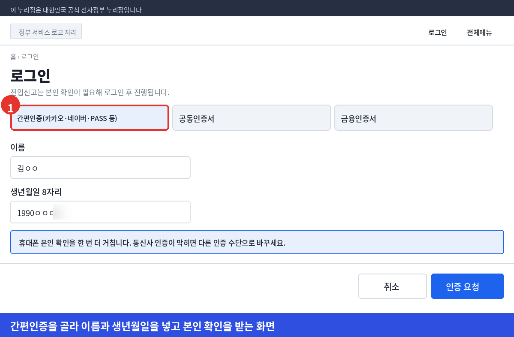
Task: Click the 전입신고는 본인 확인 description text
Action: 90,92
